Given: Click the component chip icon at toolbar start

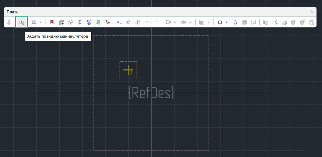Looking at the screenshot, I should coord(9,22).
